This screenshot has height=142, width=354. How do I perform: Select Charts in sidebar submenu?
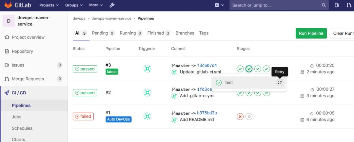click(x=18, y=139)
